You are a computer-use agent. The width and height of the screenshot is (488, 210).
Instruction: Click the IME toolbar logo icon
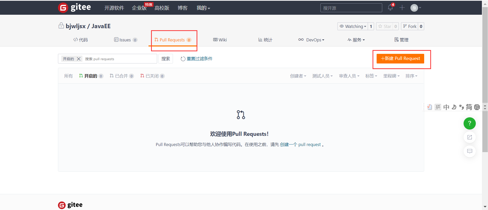pos(430,107)
